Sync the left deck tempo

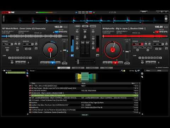58,63
